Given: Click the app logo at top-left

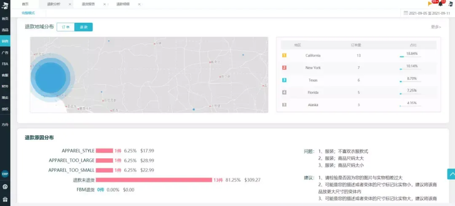Looking at the screenshot, I should (x=5, y=5).
